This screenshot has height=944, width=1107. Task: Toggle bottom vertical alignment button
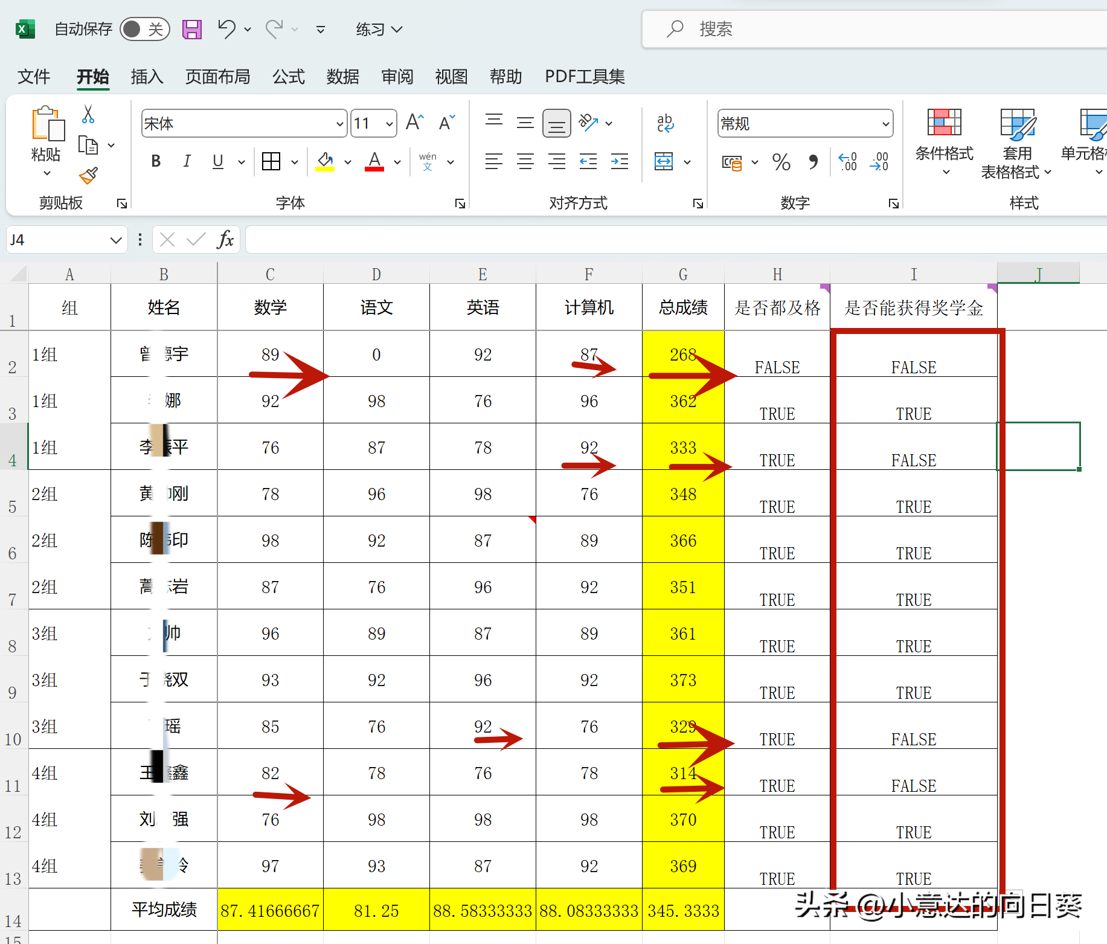pos(557,123)
